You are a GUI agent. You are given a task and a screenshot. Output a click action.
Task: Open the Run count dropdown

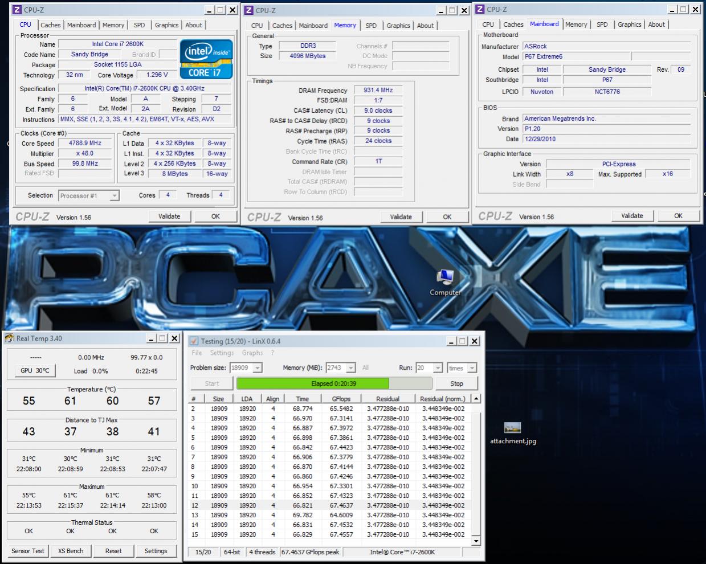point(438,368)
